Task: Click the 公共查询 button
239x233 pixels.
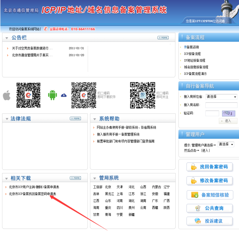Action: coord(210,208)
